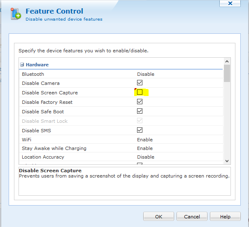Viewport: 249px width, 227px height.
Task: Uncheck the Disable Safe Boot checkbox
Action: [140, 111]
